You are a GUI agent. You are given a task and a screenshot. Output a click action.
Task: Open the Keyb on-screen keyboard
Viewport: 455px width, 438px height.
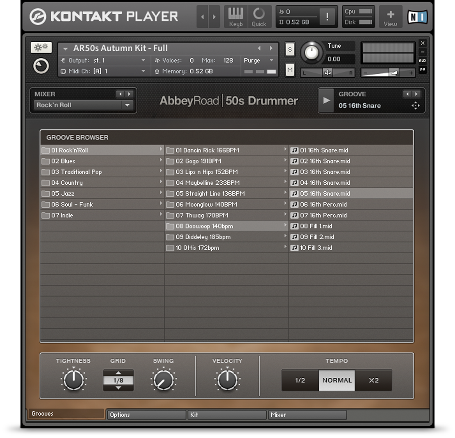(236, 17)
